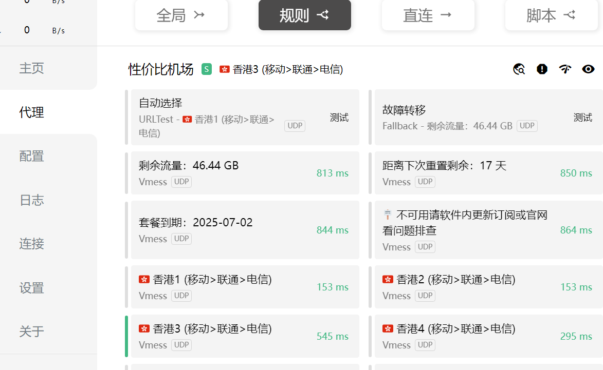Click the 153 ms latency on 香港2
The width and height of the screenshot is (603, 370).
[x=576, y=287]
